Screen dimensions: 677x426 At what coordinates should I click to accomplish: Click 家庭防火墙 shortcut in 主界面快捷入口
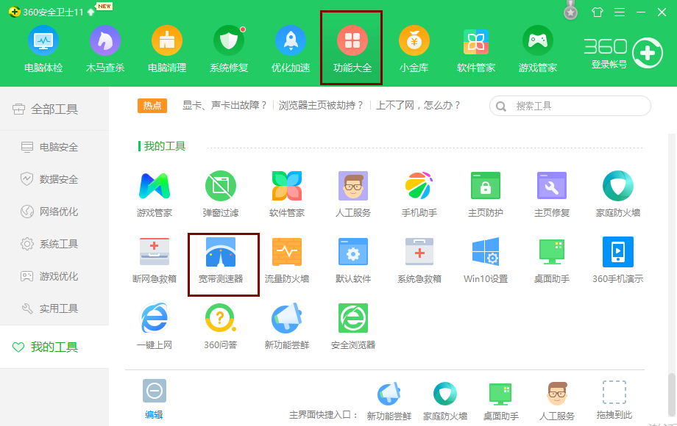[x=444, y=400]
